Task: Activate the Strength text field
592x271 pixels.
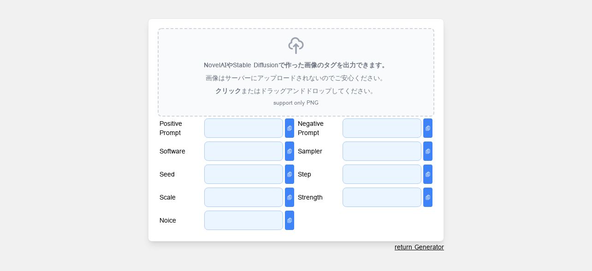Action: coord(382,197)
